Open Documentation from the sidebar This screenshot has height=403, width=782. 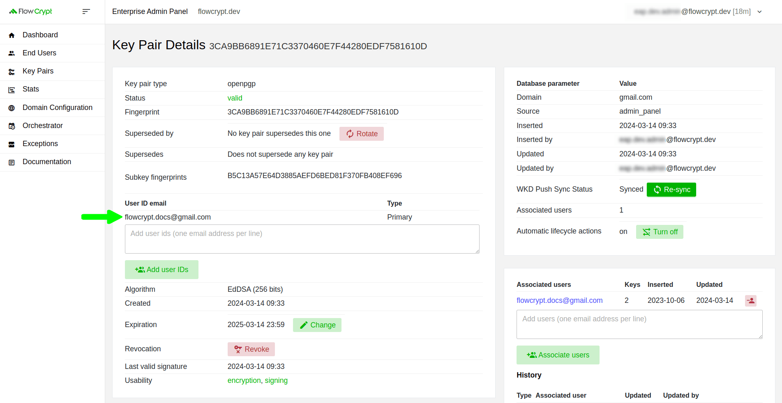point(47,162)
